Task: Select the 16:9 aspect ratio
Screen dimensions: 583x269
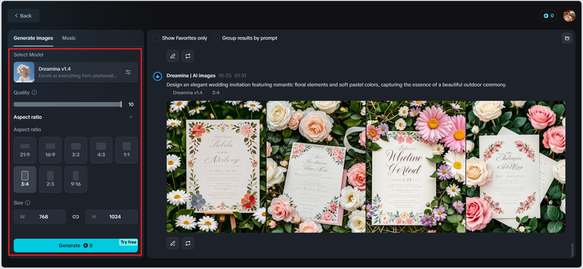Action: 50,150
